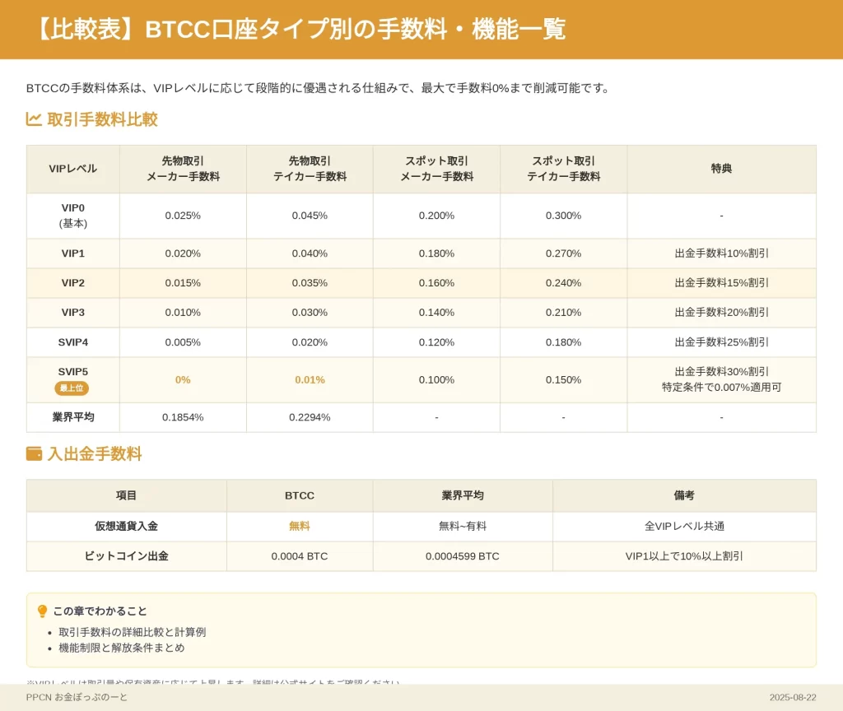Click the highlighted 0.01% taker fee for SVIP5

click(x=310, y=379)
